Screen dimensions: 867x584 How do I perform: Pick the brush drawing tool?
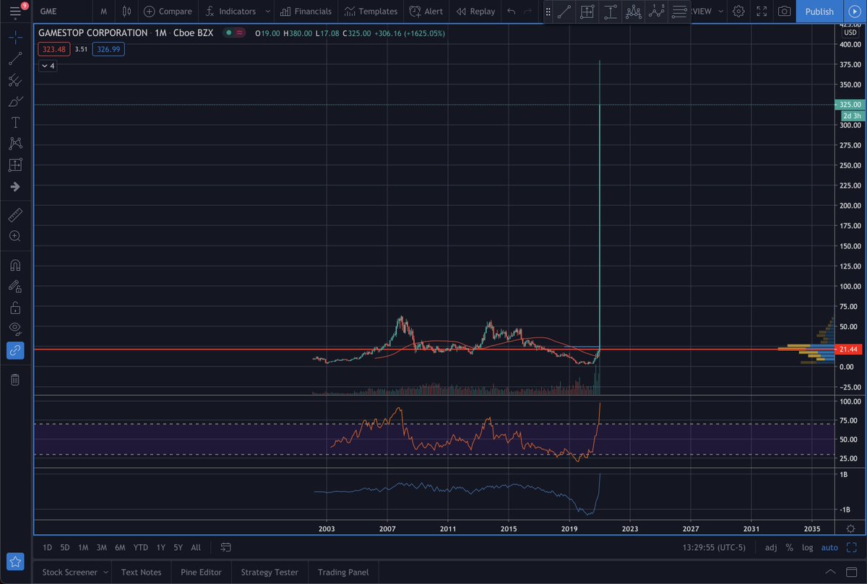pos(14,101)
